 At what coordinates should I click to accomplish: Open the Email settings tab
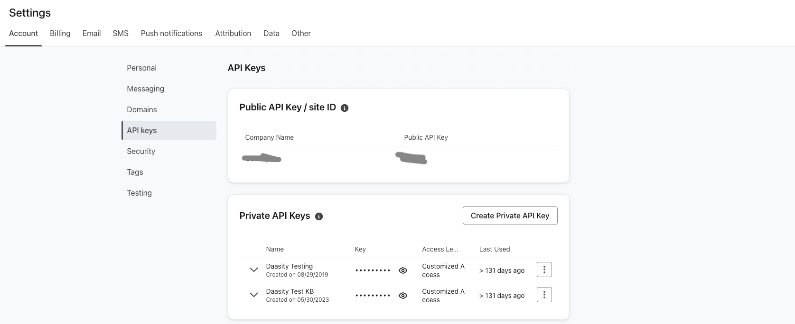point(92,33)
